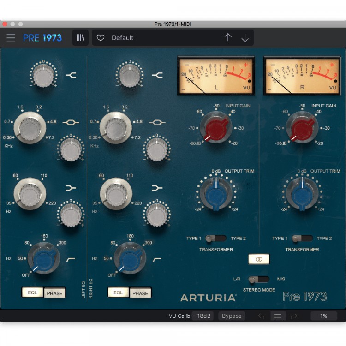The width and height of the screenshot is (346, 346).
Task: Click the redo arrow in bottom bar
Action: [x=294, y=316]
